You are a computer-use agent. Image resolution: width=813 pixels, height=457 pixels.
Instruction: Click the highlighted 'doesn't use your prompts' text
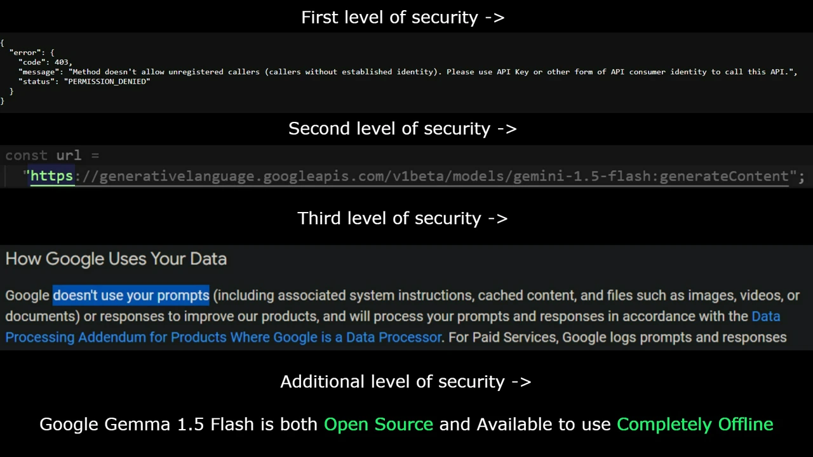pyautogui.click(x=131, y=295)
